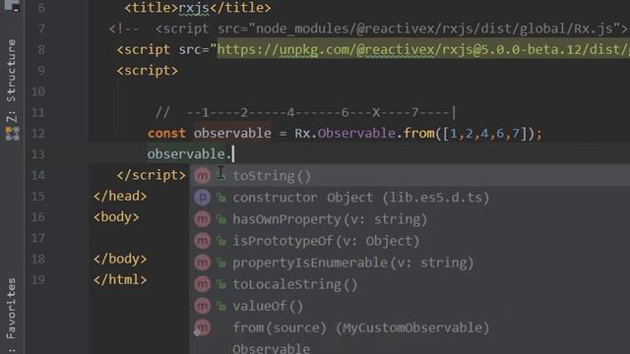Click method icon beside toLocaleString
The image size is (630, 354).
[202, 284]
